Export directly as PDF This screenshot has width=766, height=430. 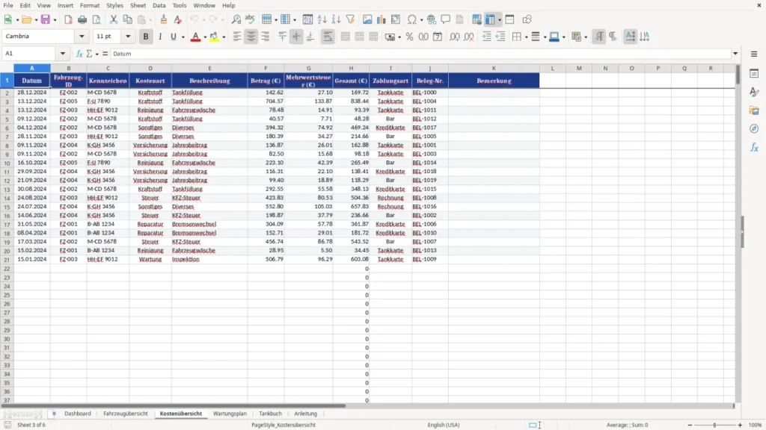68,19
